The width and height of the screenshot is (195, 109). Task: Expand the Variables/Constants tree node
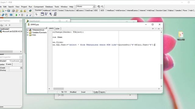pos(27,32)
